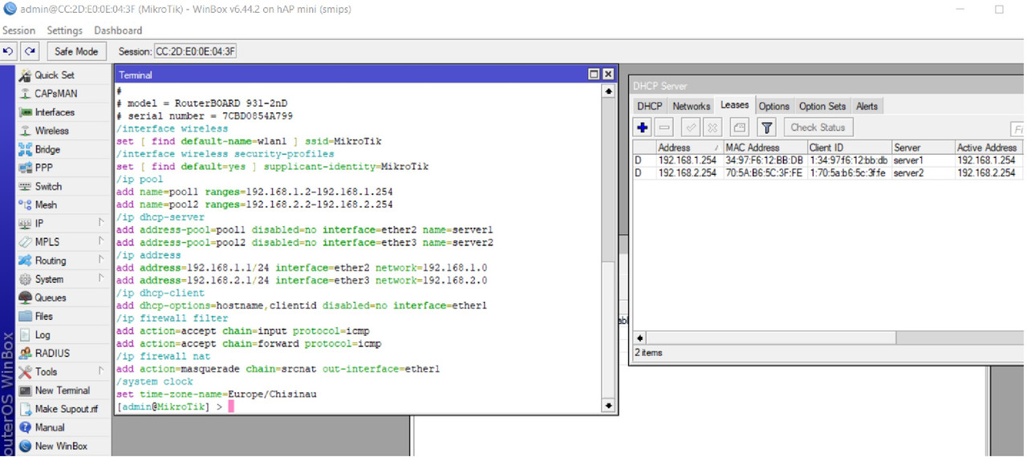Toggle Safe Mode button

pos(76,51)
